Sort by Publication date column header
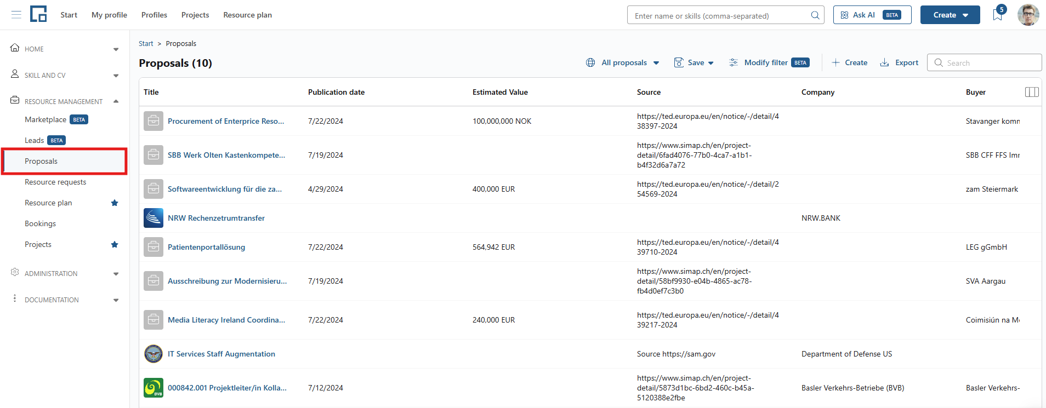The width and height of the screenshot is (1046, 408). 336,92
